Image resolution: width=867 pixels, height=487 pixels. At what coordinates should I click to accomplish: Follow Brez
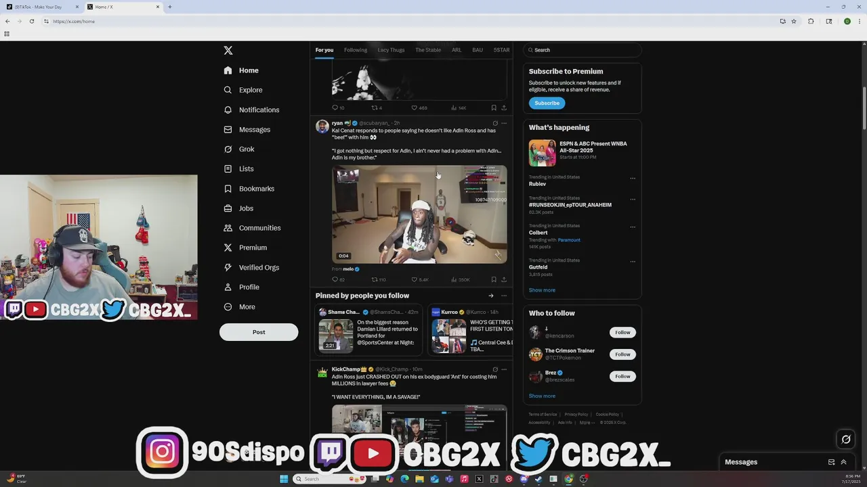(x=622, y=376)
